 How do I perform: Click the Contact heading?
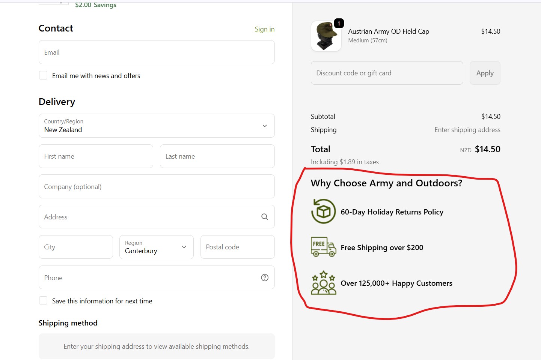[x=56, y=28]
